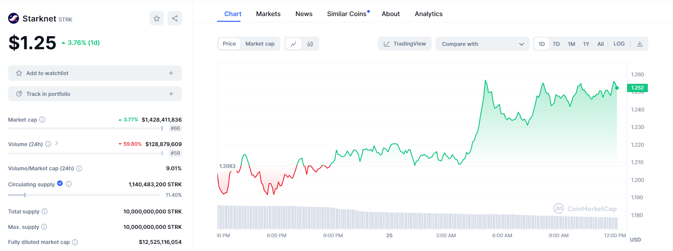Click the market cap rank bar
The image size is (673, 251).
pyautogui.click(x=85, y=128)
